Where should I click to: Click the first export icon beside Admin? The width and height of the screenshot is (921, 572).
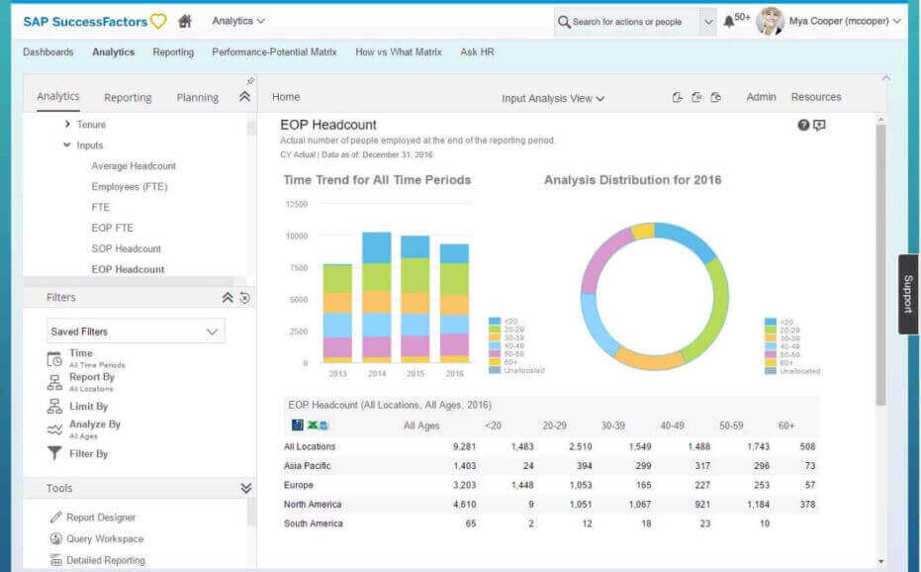coord(678,98)
